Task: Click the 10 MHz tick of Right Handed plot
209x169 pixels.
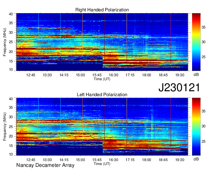Action: (x=11, y=69)
